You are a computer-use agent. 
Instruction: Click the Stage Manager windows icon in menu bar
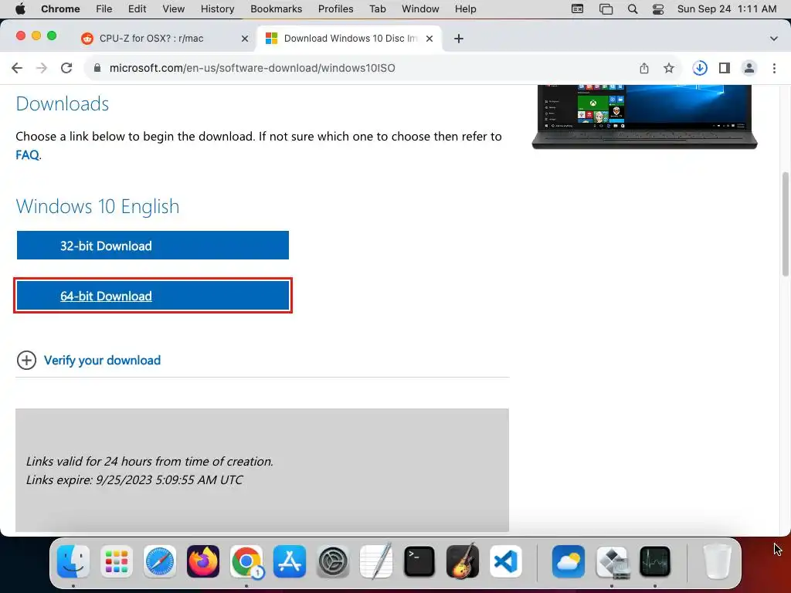(x=606, y=9)
